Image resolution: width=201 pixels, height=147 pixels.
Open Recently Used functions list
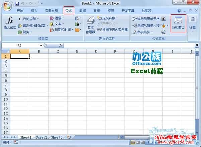pyautogui.click(x=33, y=26)
